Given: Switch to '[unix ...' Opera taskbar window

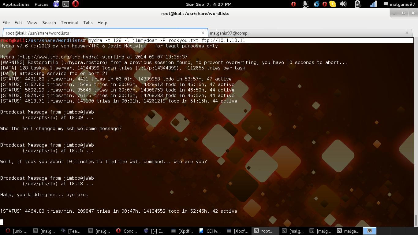Looking at the screenshot, I should coord(17,231).
